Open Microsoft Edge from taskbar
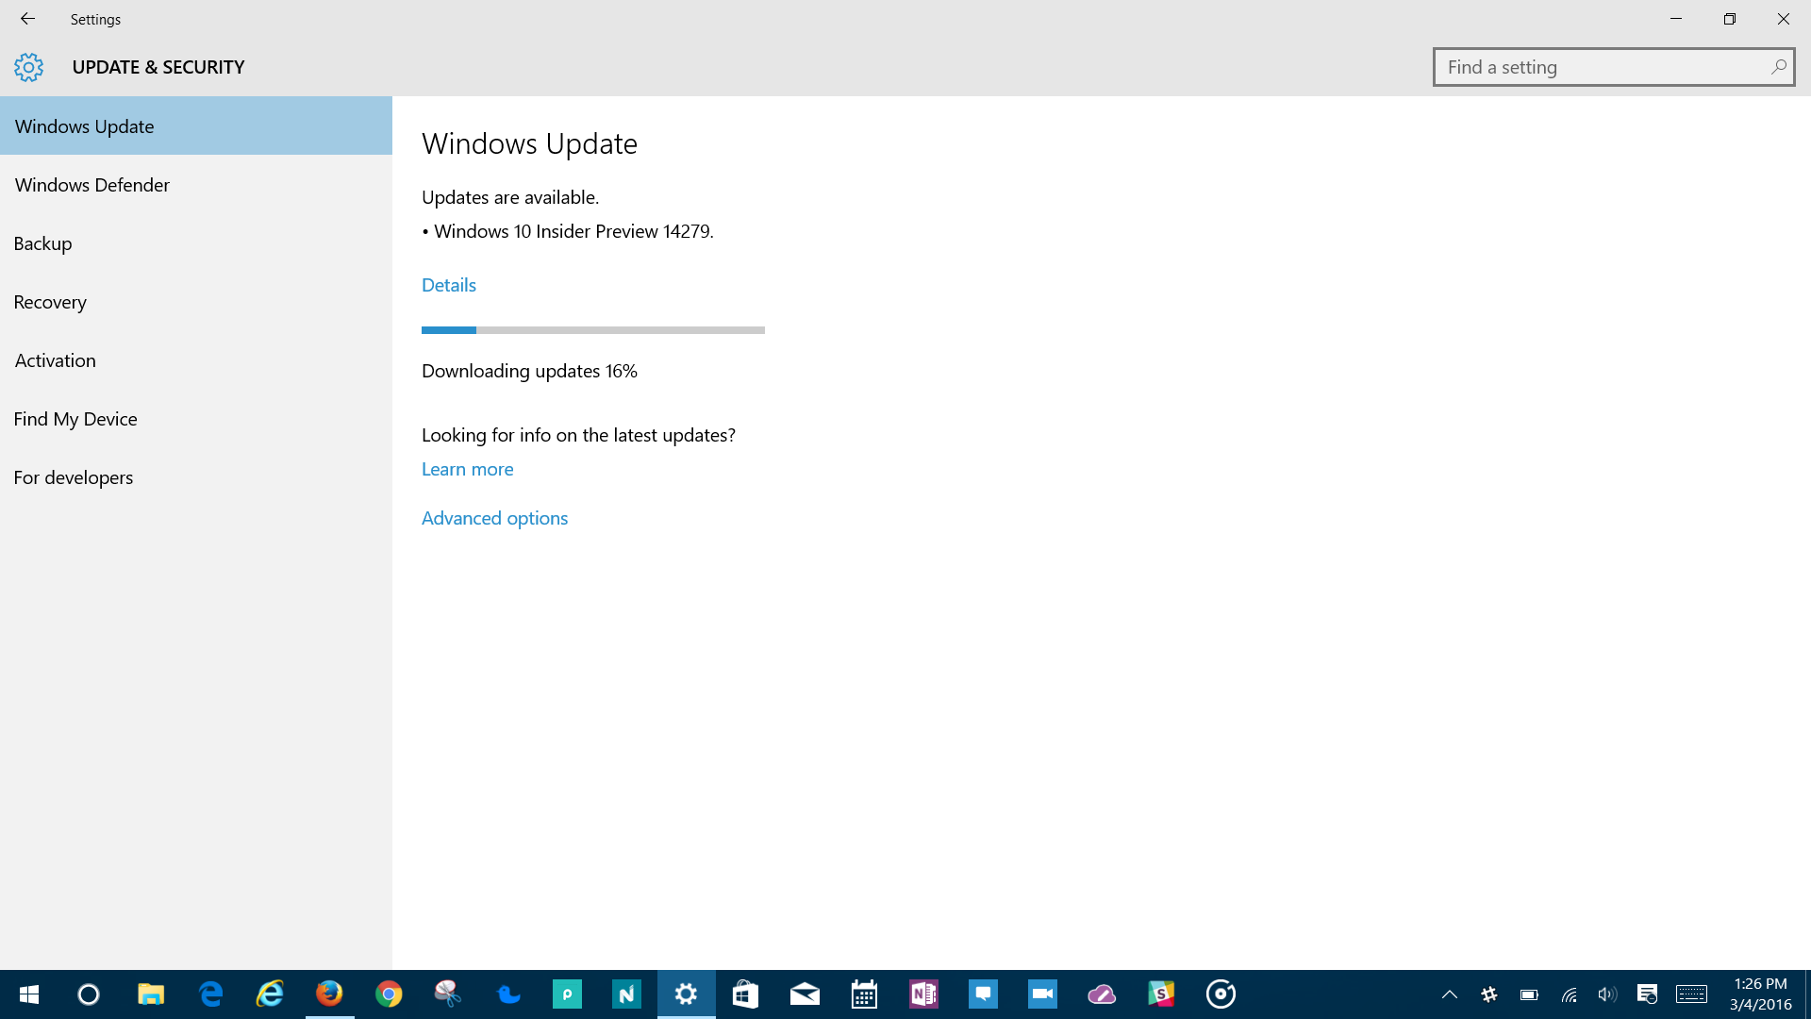This screenshot has height=1019, width=1811. 210,994
